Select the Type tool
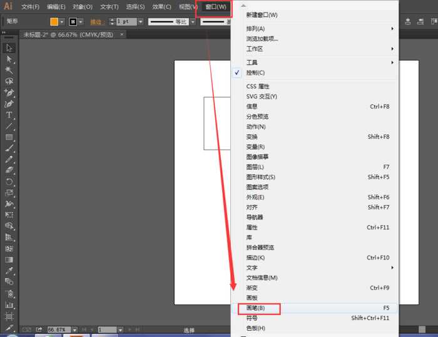Viewport: 438px width, 337px height. (x=9, y=115)
